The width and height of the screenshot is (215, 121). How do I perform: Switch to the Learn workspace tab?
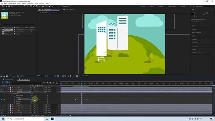(152, 6)
